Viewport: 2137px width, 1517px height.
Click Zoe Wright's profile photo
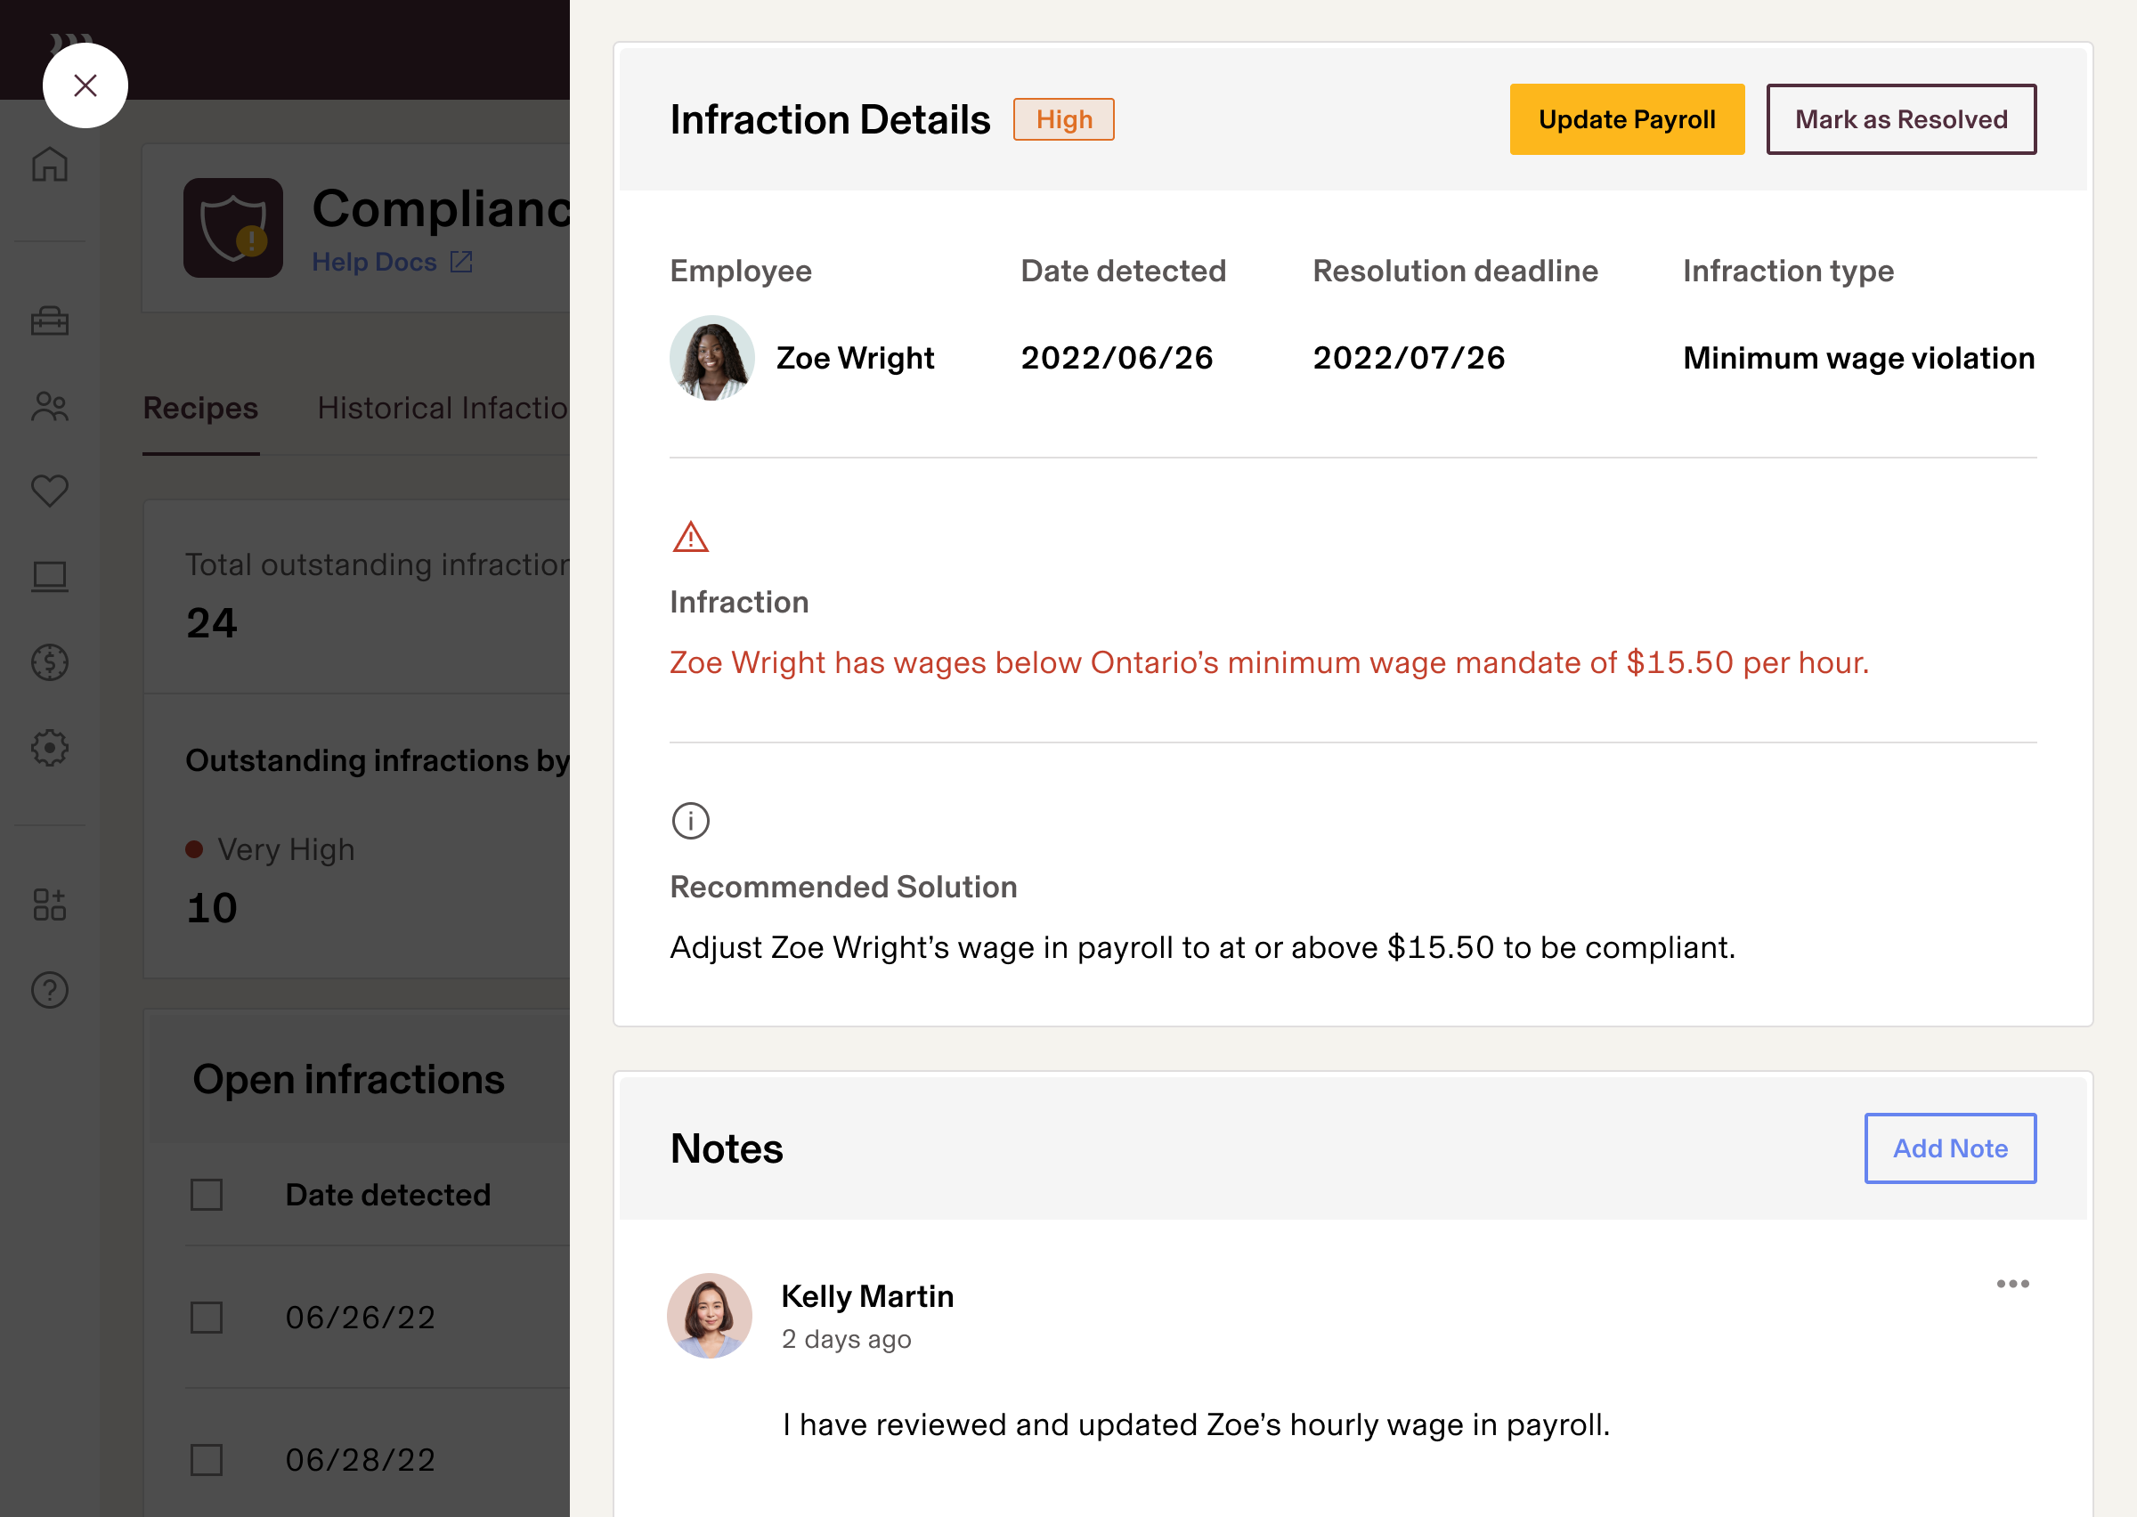711,358
